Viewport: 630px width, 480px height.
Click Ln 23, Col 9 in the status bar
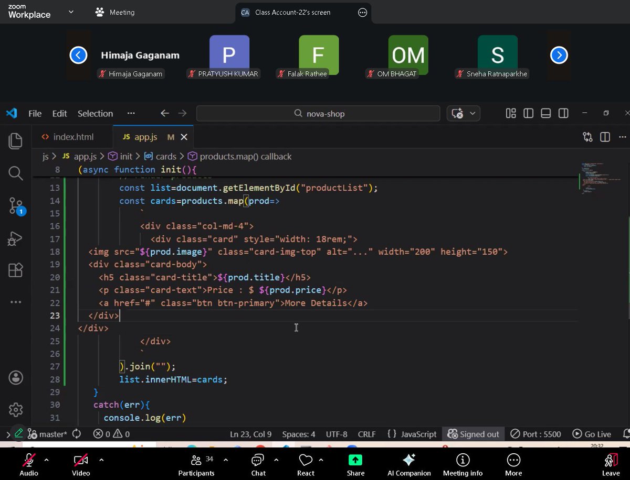(x=251, y=434)
